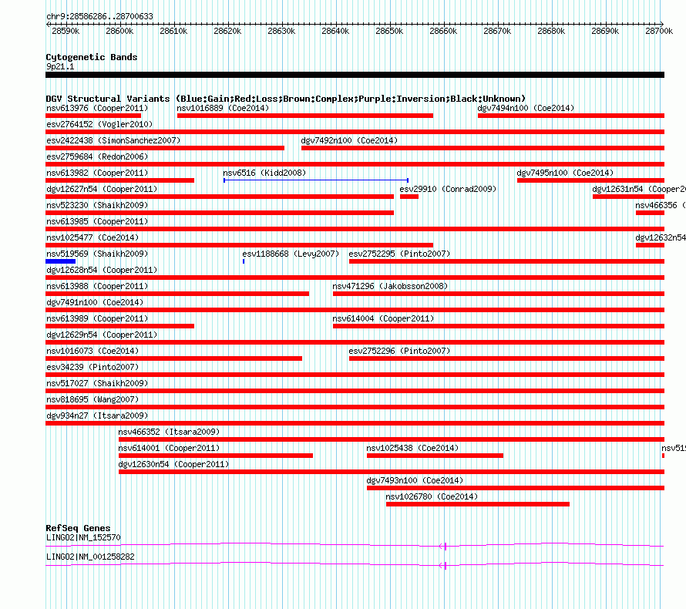Viewport: 686px width, 609px height.
Task: Select dgv7492n100 (Coe2014) variant
Action: point(349,140)
